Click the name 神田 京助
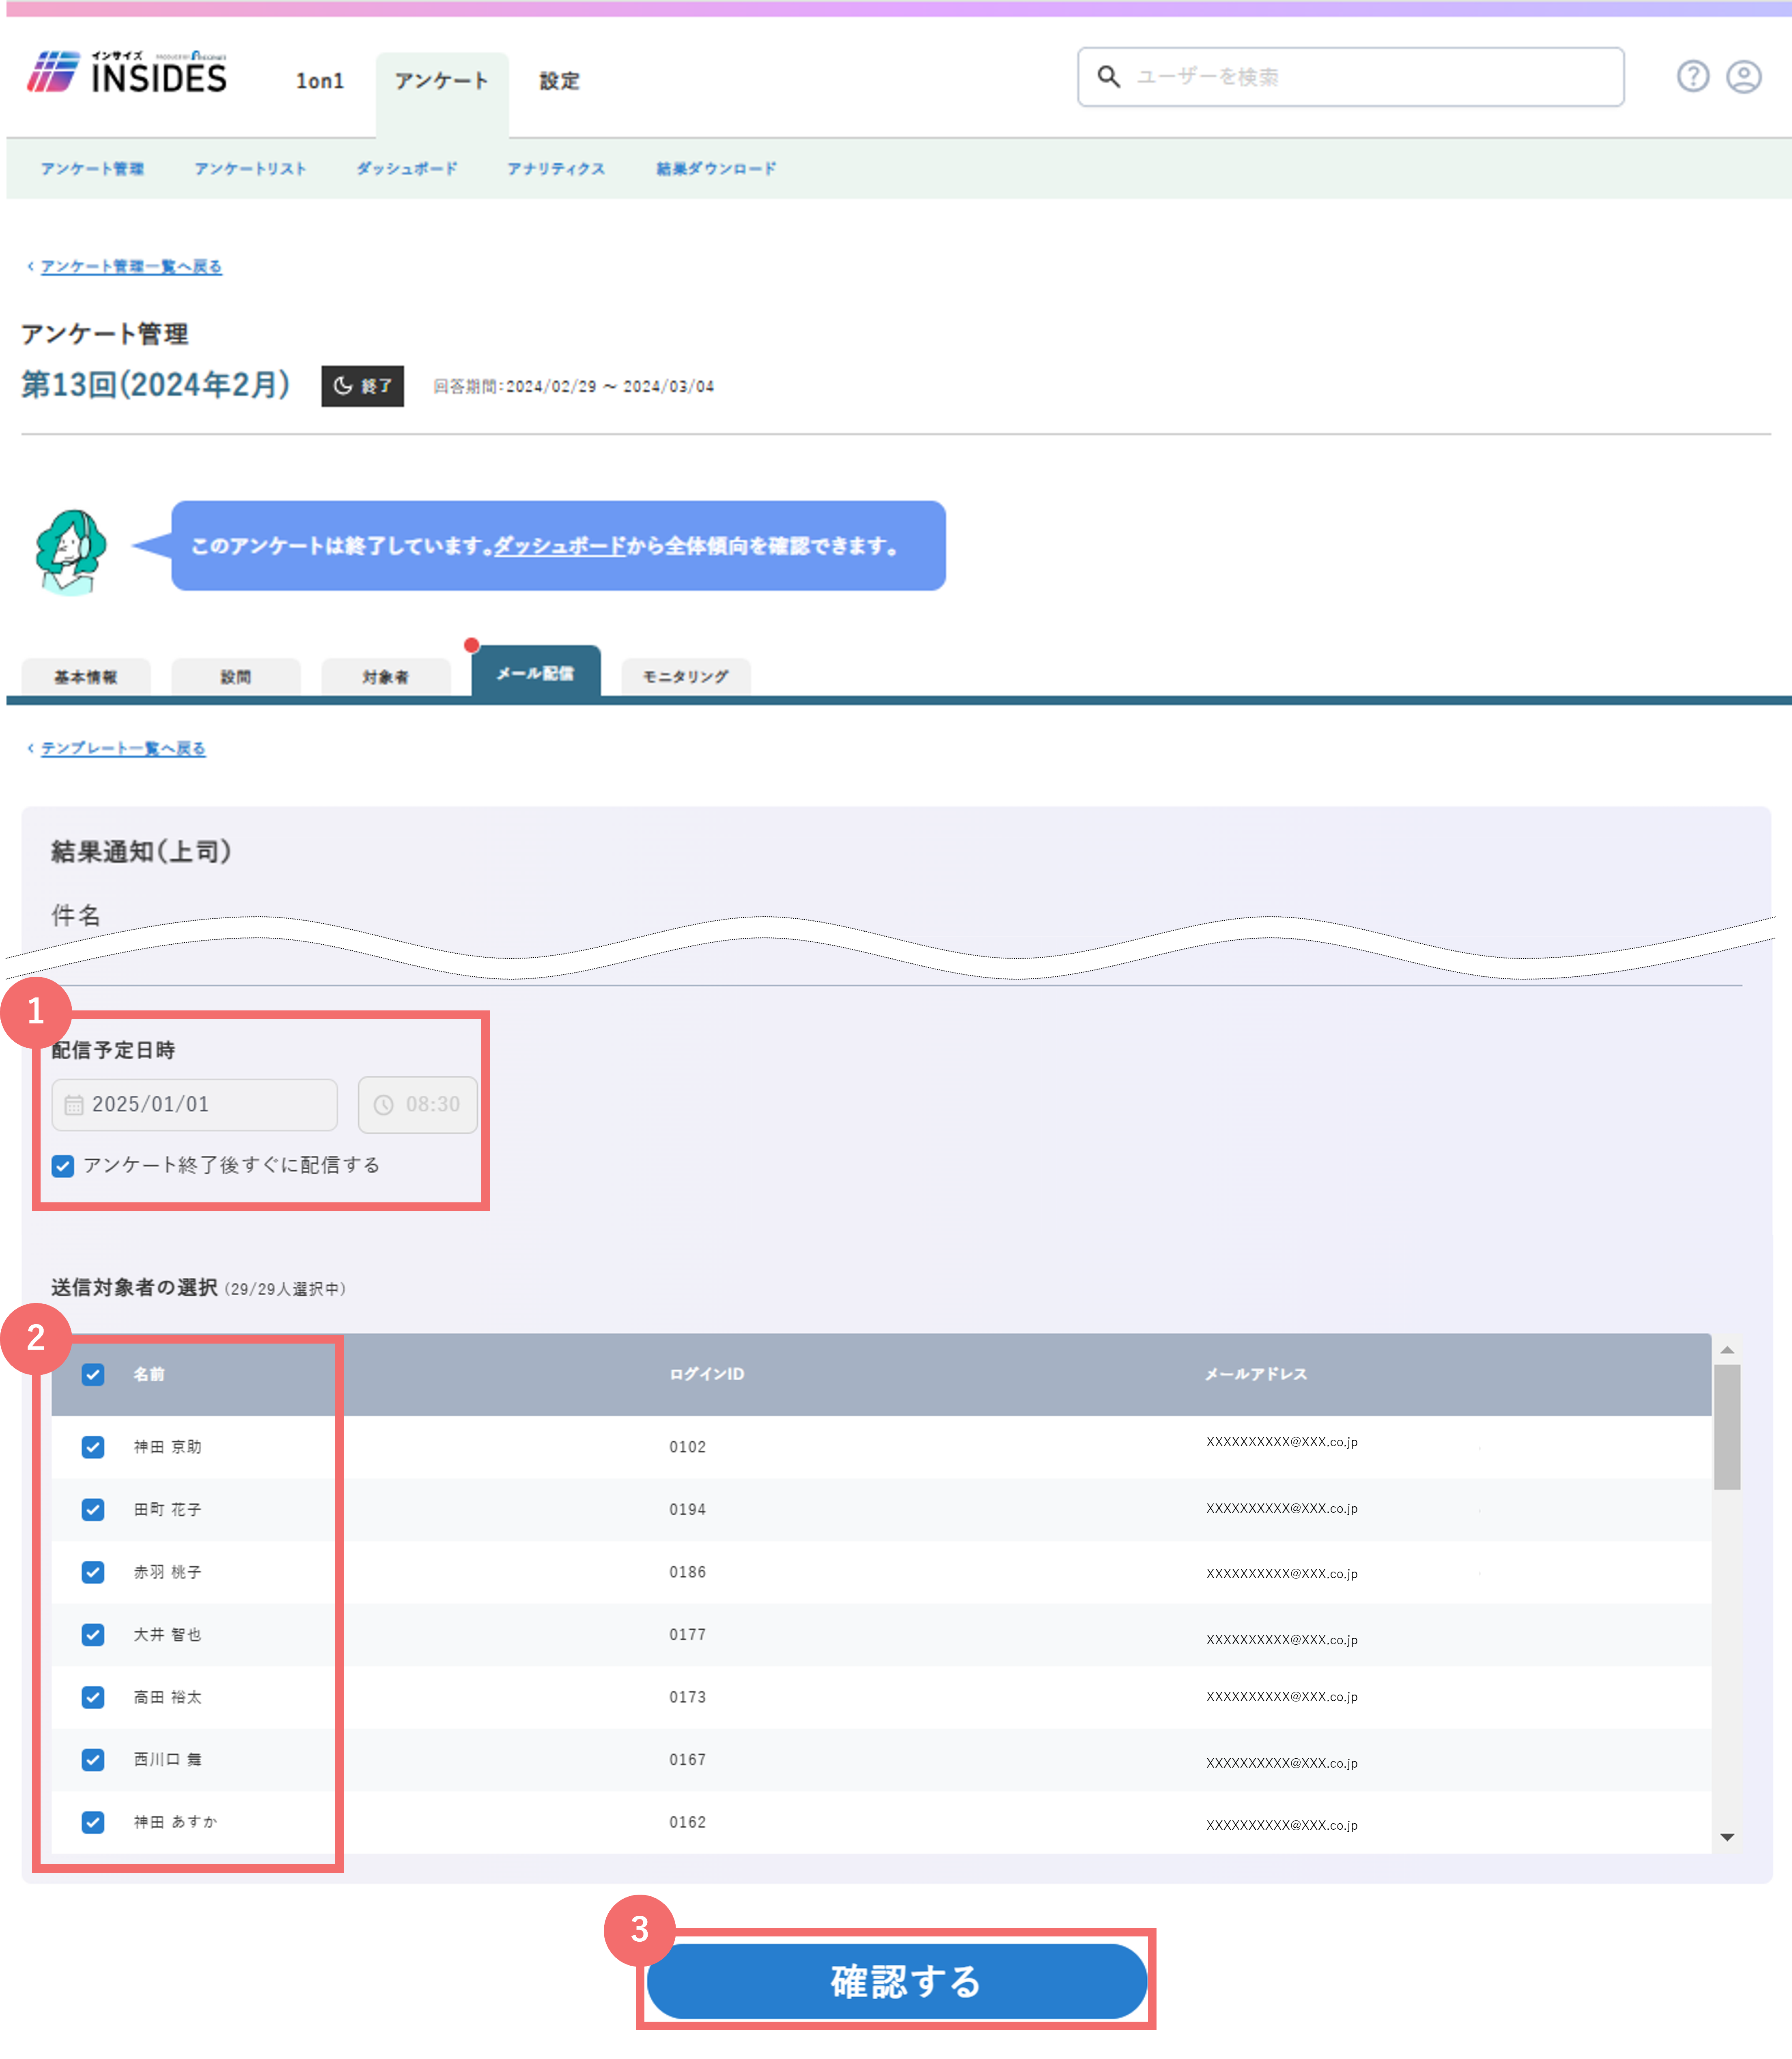This screenshot has height=2059, width=1792. (168, 1448)
